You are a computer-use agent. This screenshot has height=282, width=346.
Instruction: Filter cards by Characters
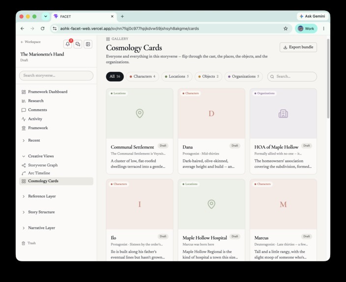143,76
